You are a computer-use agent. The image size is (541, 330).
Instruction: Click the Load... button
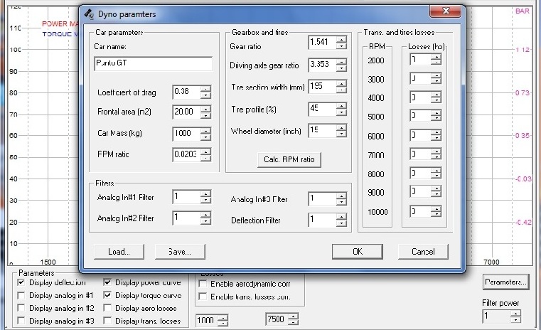[x=119, y=251]
